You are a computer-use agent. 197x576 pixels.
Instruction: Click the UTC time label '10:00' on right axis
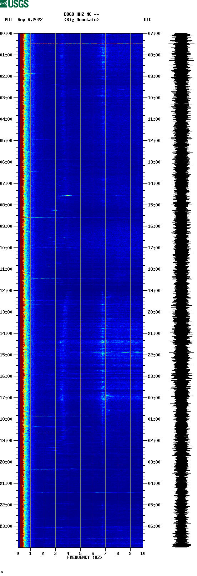click(154, 98)
